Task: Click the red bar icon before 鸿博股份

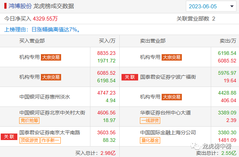Action: pos(5,6)
